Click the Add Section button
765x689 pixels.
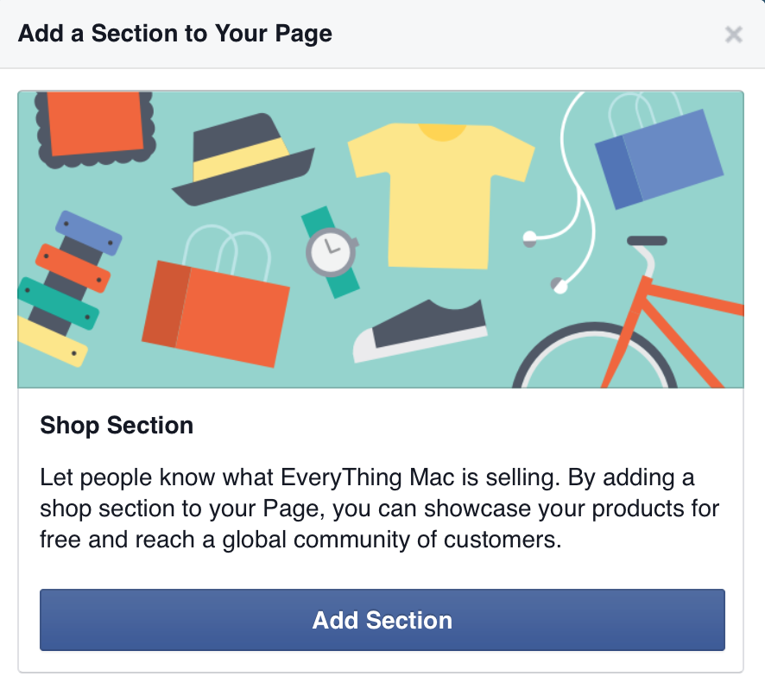(x=382, y=620)
